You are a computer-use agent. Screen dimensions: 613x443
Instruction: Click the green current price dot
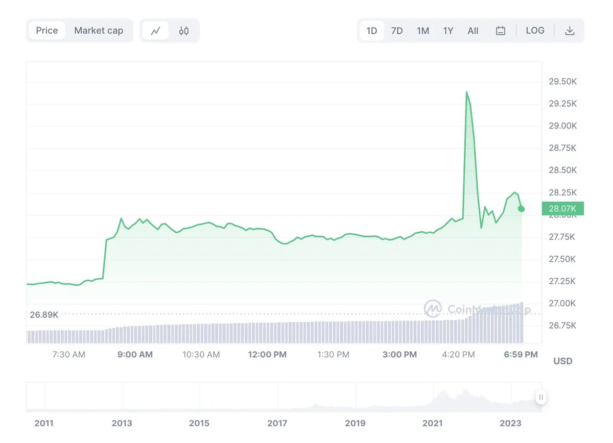click(521, 209)
